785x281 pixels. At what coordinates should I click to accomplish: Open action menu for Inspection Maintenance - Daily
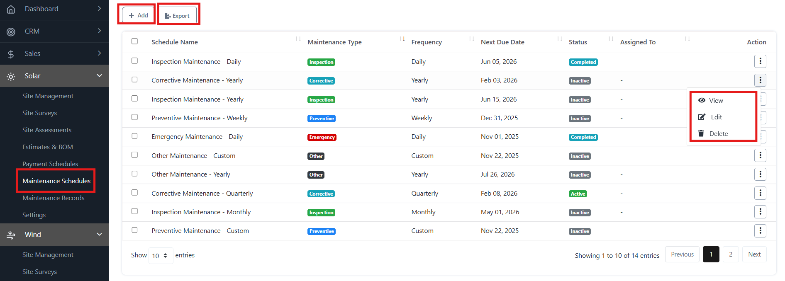click(760, 61)
